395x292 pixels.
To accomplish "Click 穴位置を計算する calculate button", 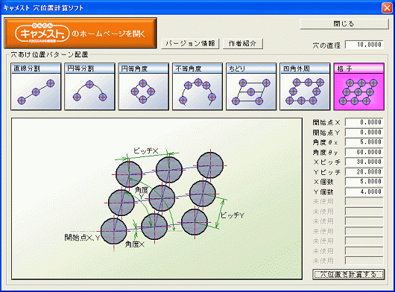I will coord(349,274).
